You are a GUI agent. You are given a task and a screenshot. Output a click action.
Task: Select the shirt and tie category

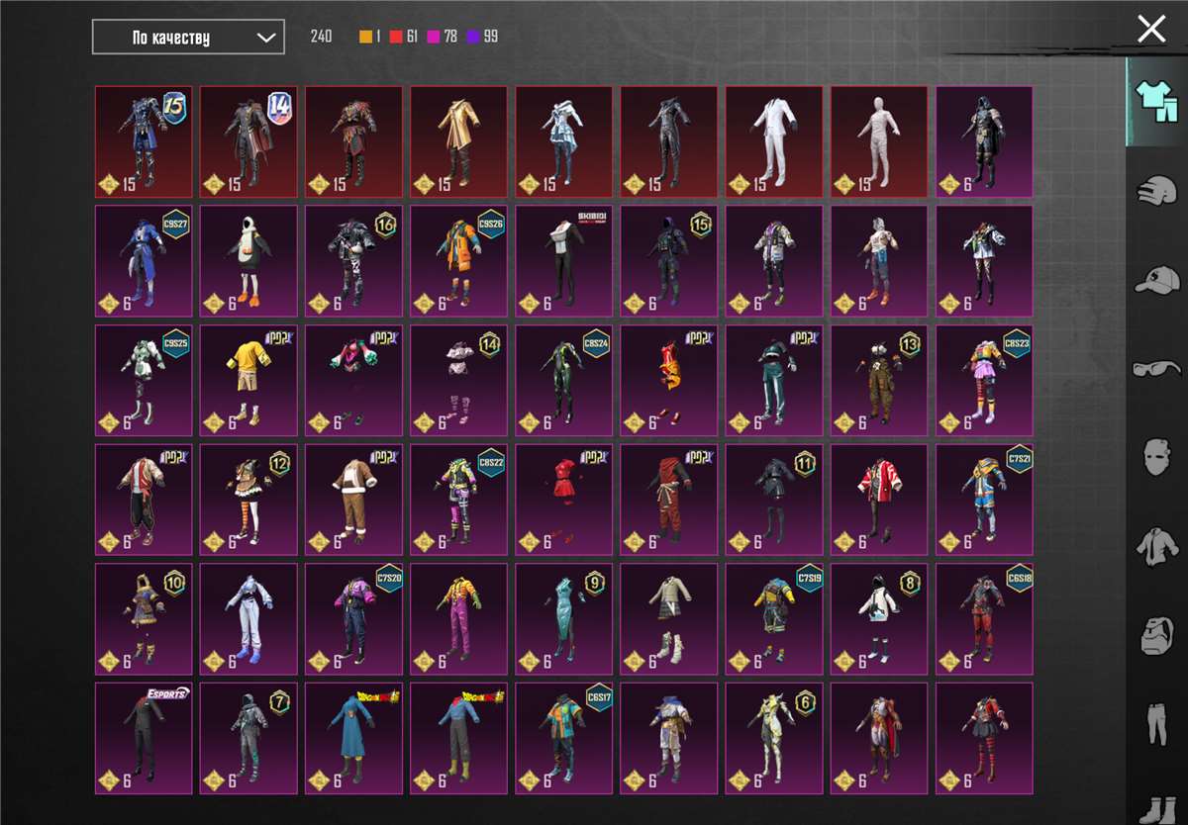[1155, 547]
